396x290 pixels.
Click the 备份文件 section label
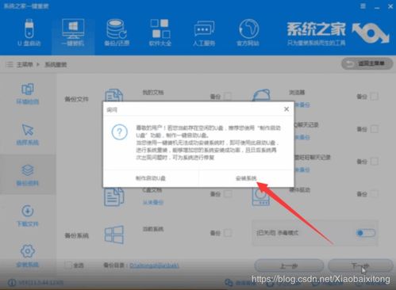(76, 99)
